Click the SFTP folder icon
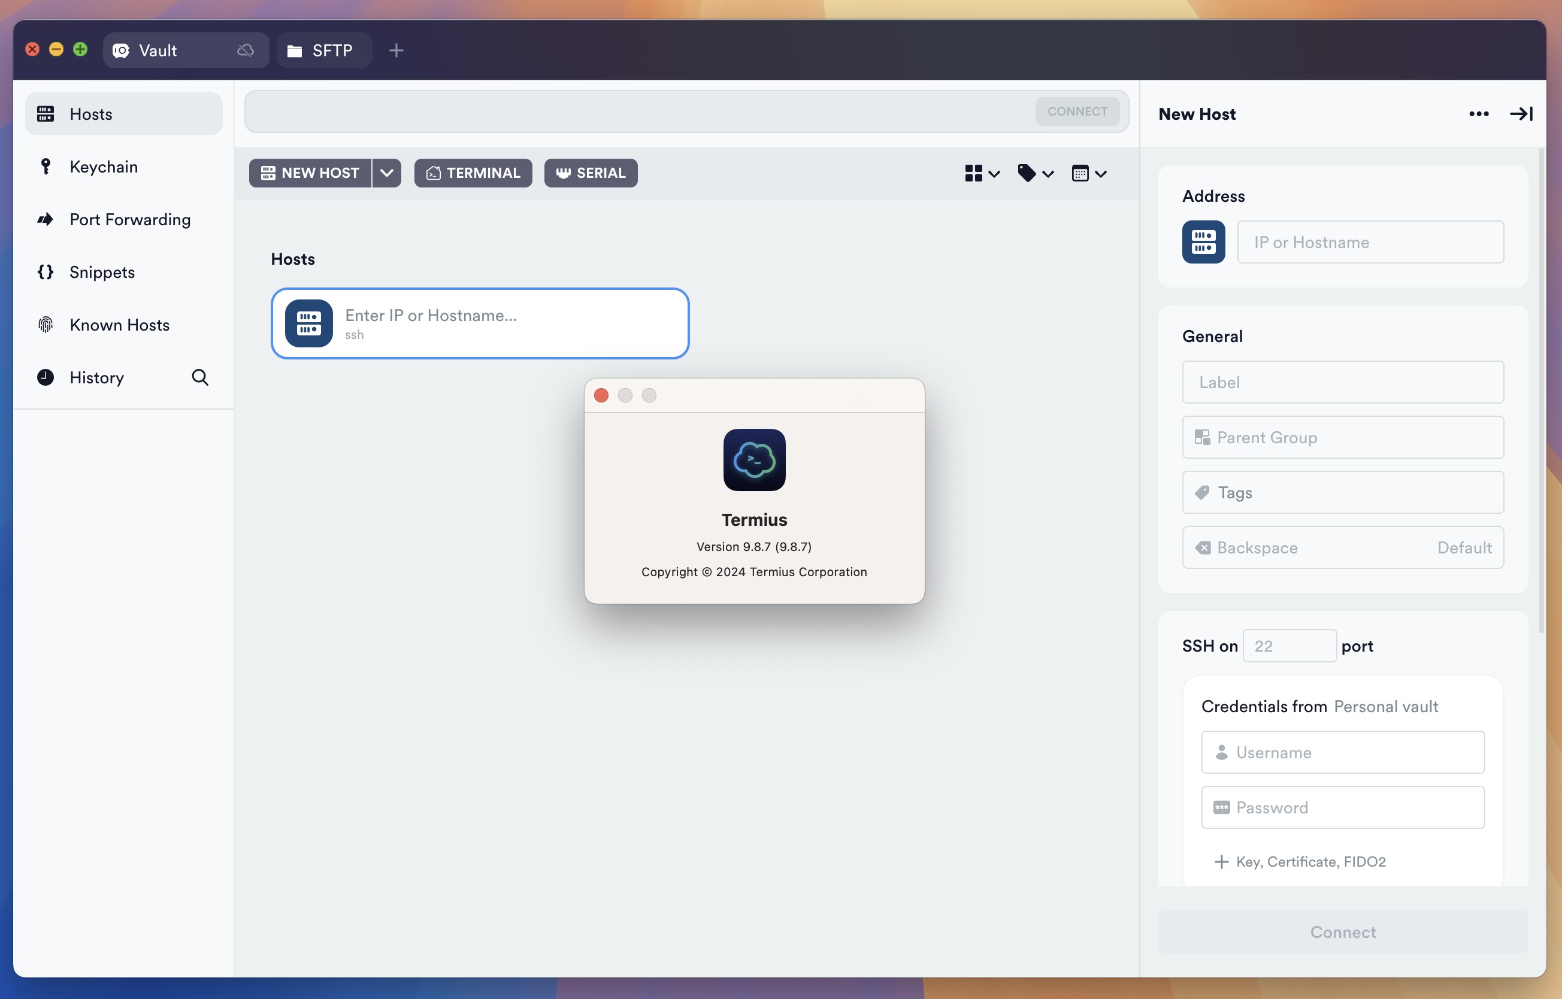Viewport: 1562px width, 999px height. 295,52
